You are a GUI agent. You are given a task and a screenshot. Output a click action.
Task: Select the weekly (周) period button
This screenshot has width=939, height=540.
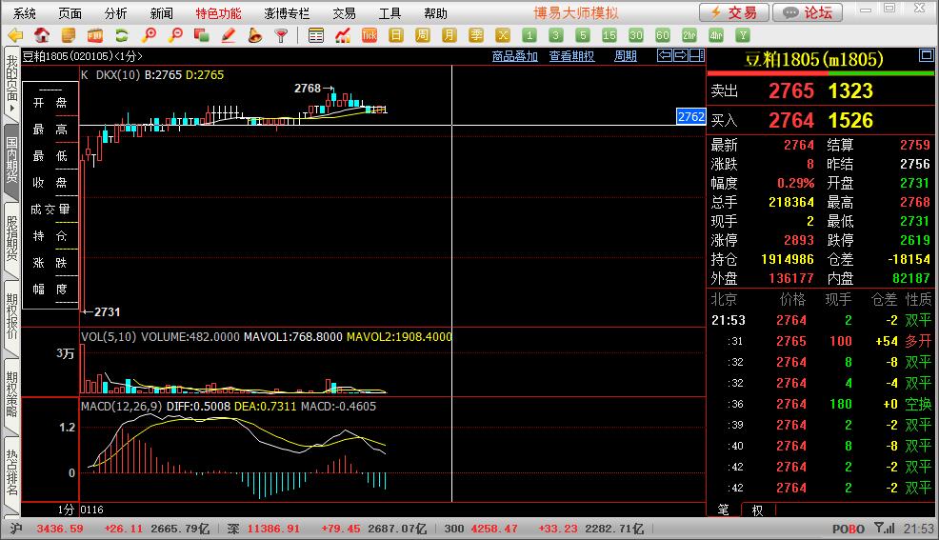click(423, 35)
